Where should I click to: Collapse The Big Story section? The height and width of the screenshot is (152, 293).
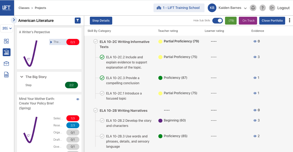point(22,77)
